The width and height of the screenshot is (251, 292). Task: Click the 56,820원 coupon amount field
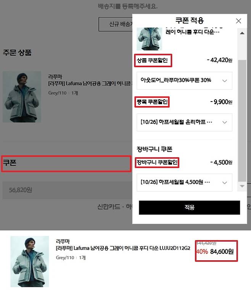[x=68, y=190]
